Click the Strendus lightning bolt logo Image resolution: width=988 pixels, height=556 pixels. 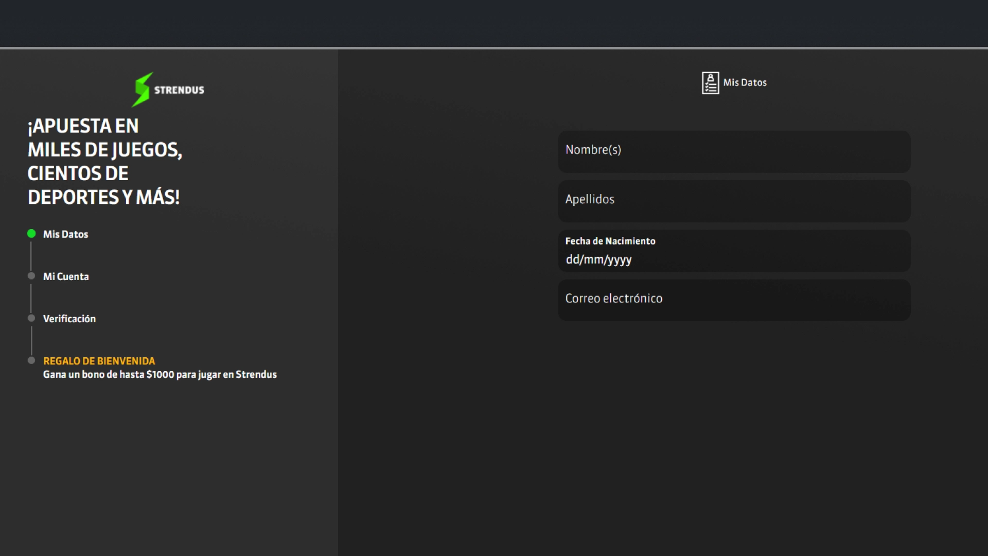click(x=142, y=90)
